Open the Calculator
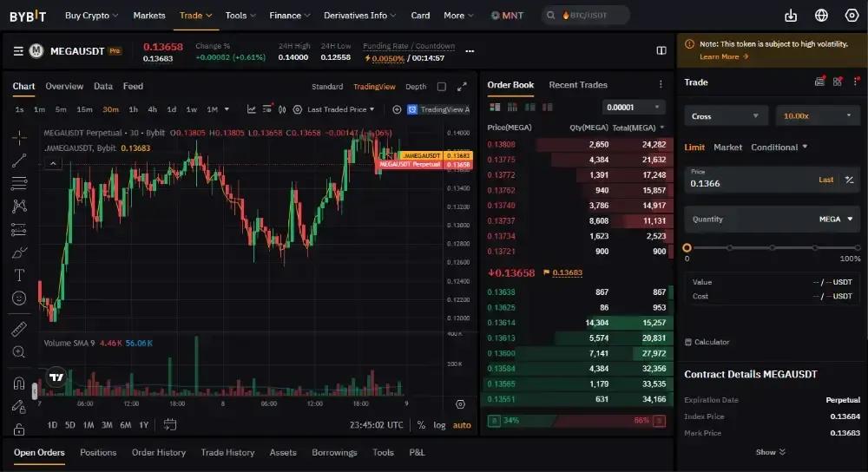 point(707,342)
